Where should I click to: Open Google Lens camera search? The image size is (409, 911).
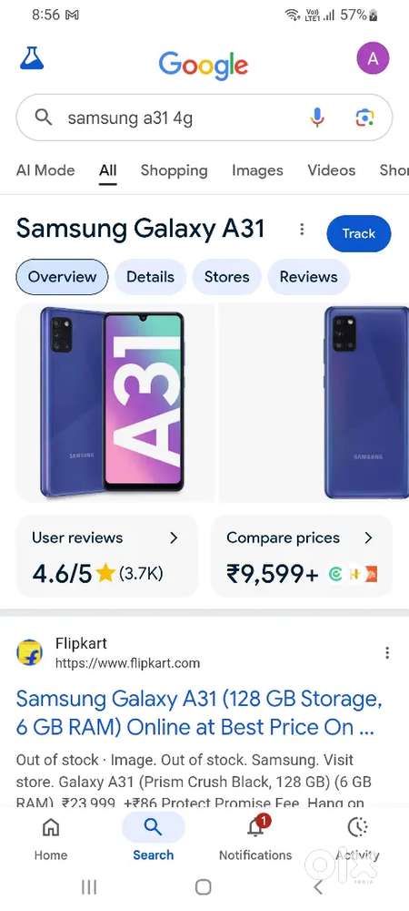coord(364,118)
